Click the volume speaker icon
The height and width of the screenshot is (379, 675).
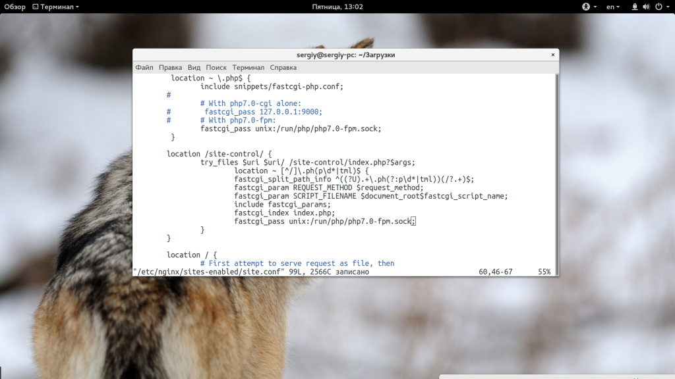click(x=647, y=7)
